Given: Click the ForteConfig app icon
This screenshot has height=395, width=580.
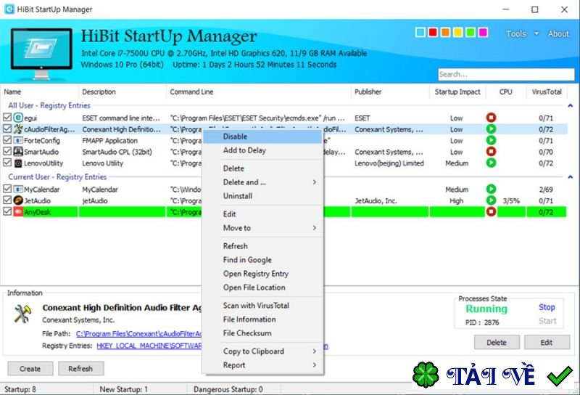Looking at the screenshot, I should (18, 140).
